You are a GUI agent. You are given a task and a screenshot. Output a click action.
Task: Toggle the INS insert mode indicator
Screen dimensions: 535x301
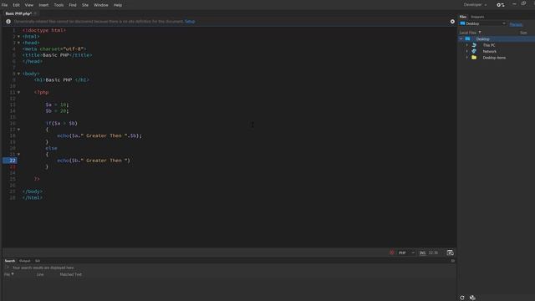[422, 253]
